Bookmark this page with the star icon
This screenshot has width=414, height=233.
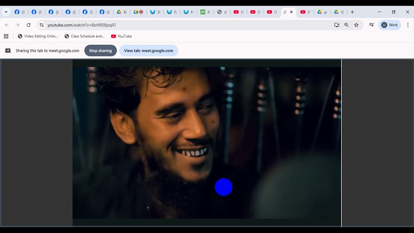coord(356,25)
